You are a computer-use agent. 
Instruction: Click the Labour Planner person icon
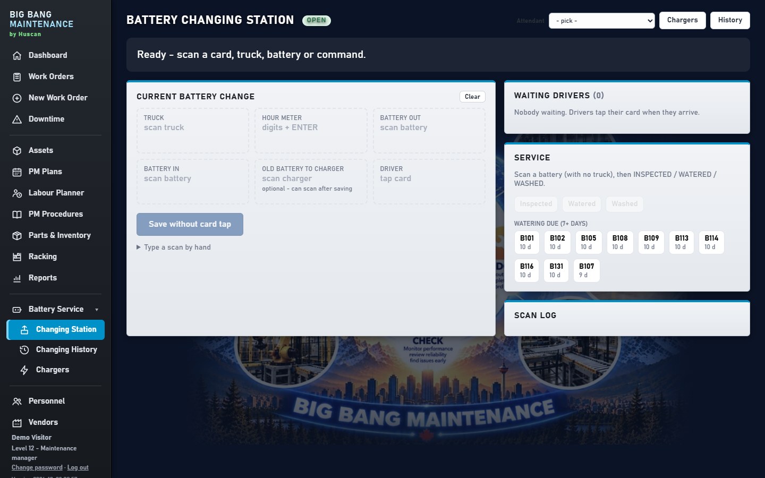click(x=17, y=193)
